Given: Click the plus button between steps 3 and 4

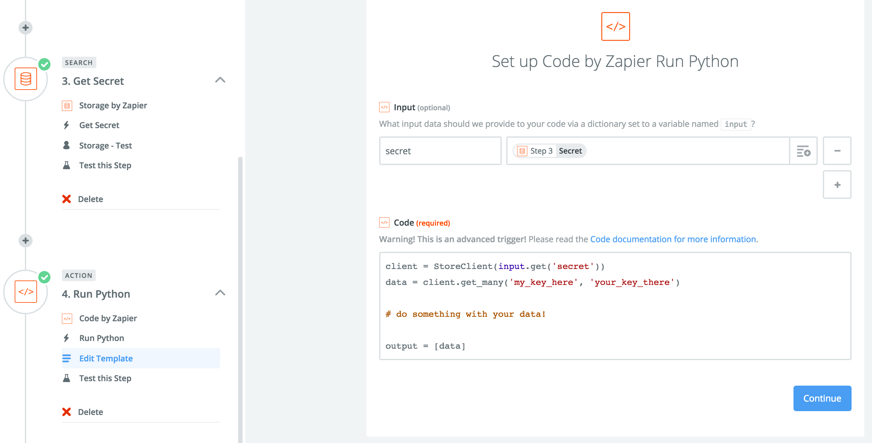Looking at the screenshot, I should tap(26, 241).
